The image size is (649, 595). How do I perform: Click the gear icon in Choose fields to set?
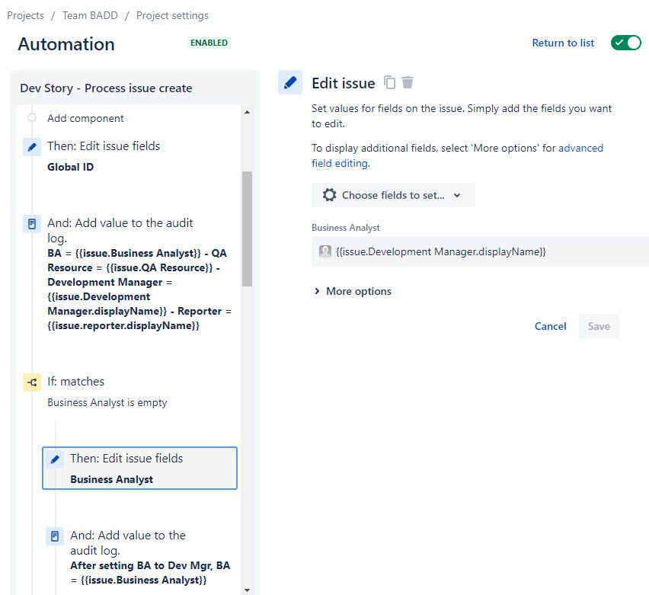(x=330, y=194)
